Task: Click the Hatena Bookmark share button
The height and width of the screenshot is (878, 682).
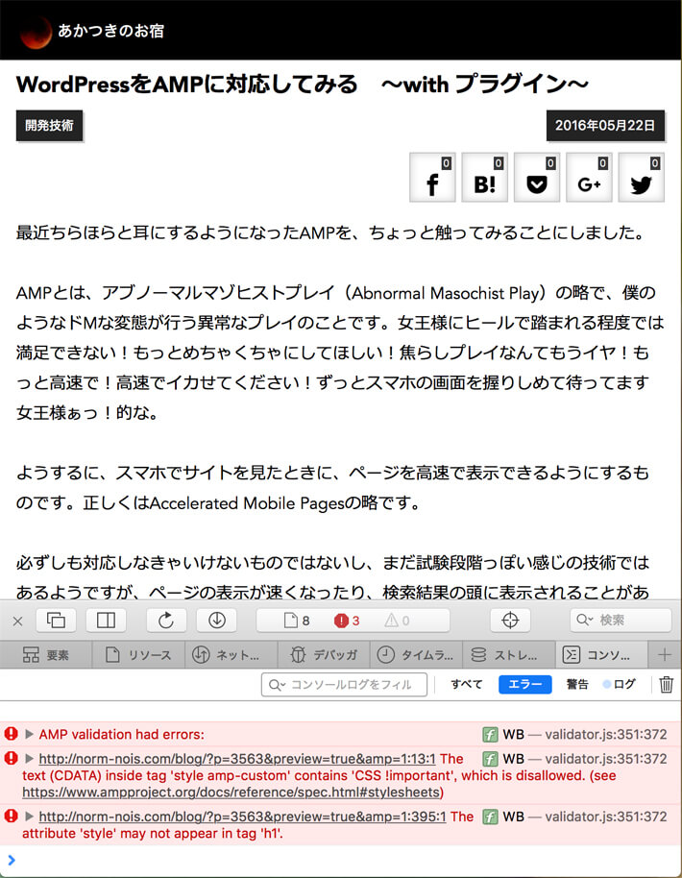Action: point(484,178)
